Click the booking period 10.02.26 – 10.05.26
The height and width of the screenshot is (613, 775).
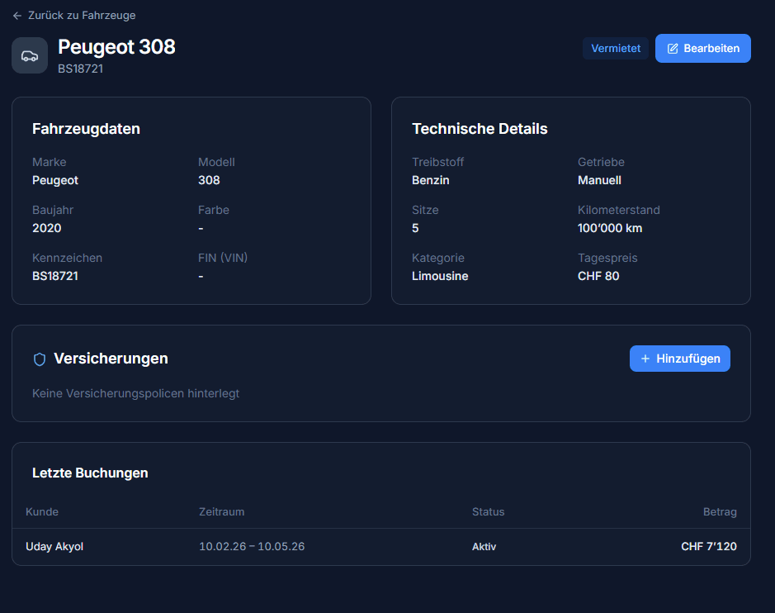pos(252,547)
